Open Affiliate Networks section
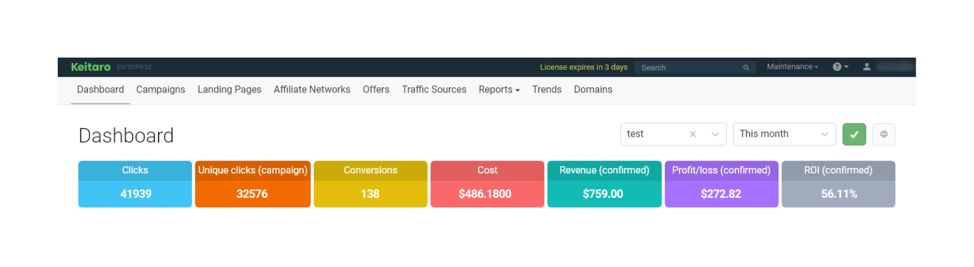Screen dimensions: 974x267 312,90
